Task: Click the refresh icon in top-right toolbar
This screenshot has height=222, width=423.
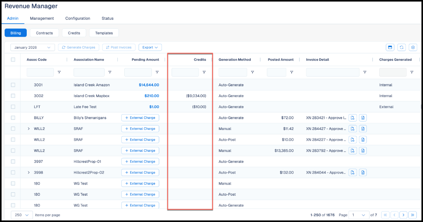Action: [x=401, y=48]
